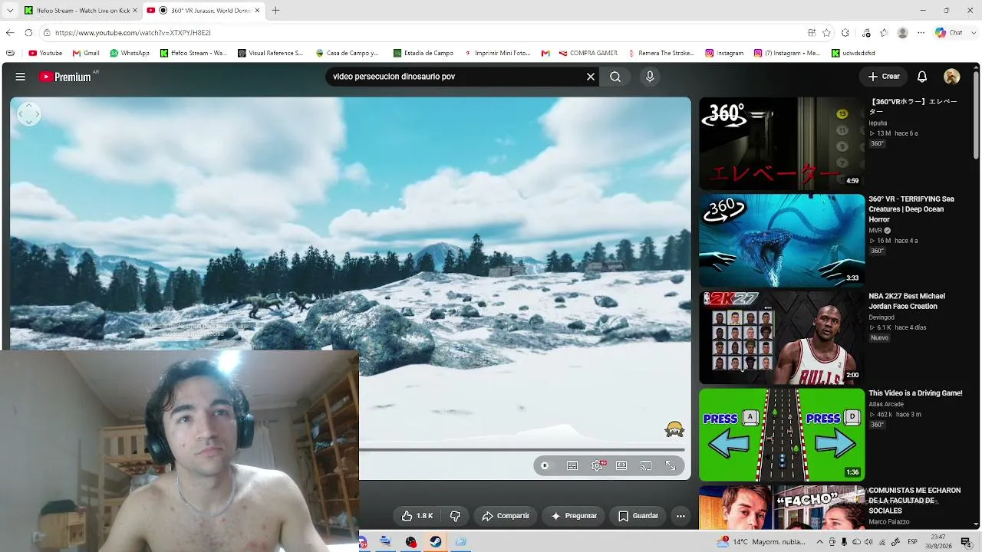Screen dimensions: 982x552
Task: Pause the video in the player
Action: click(545, 465)
